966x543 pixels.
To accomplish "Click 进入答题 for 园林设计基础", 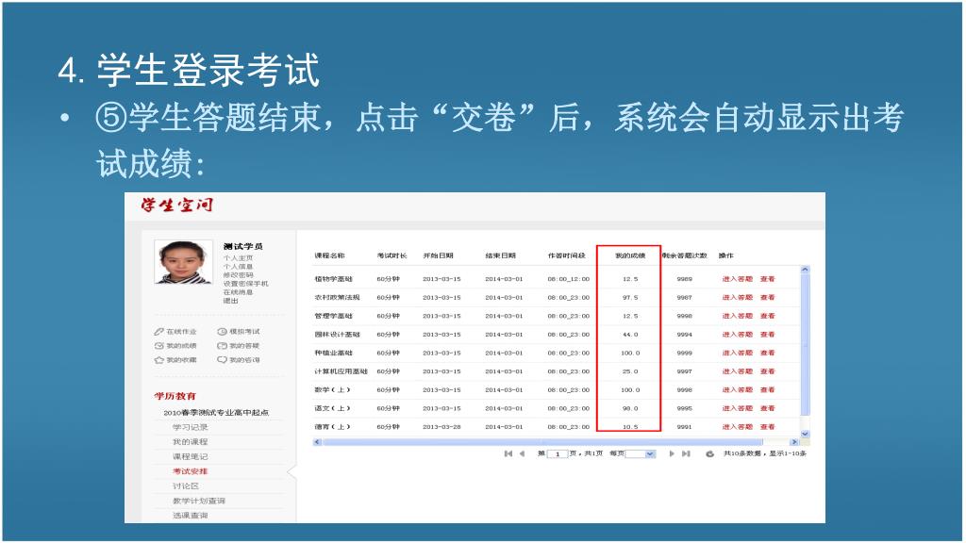I will [x=738, y=335].
